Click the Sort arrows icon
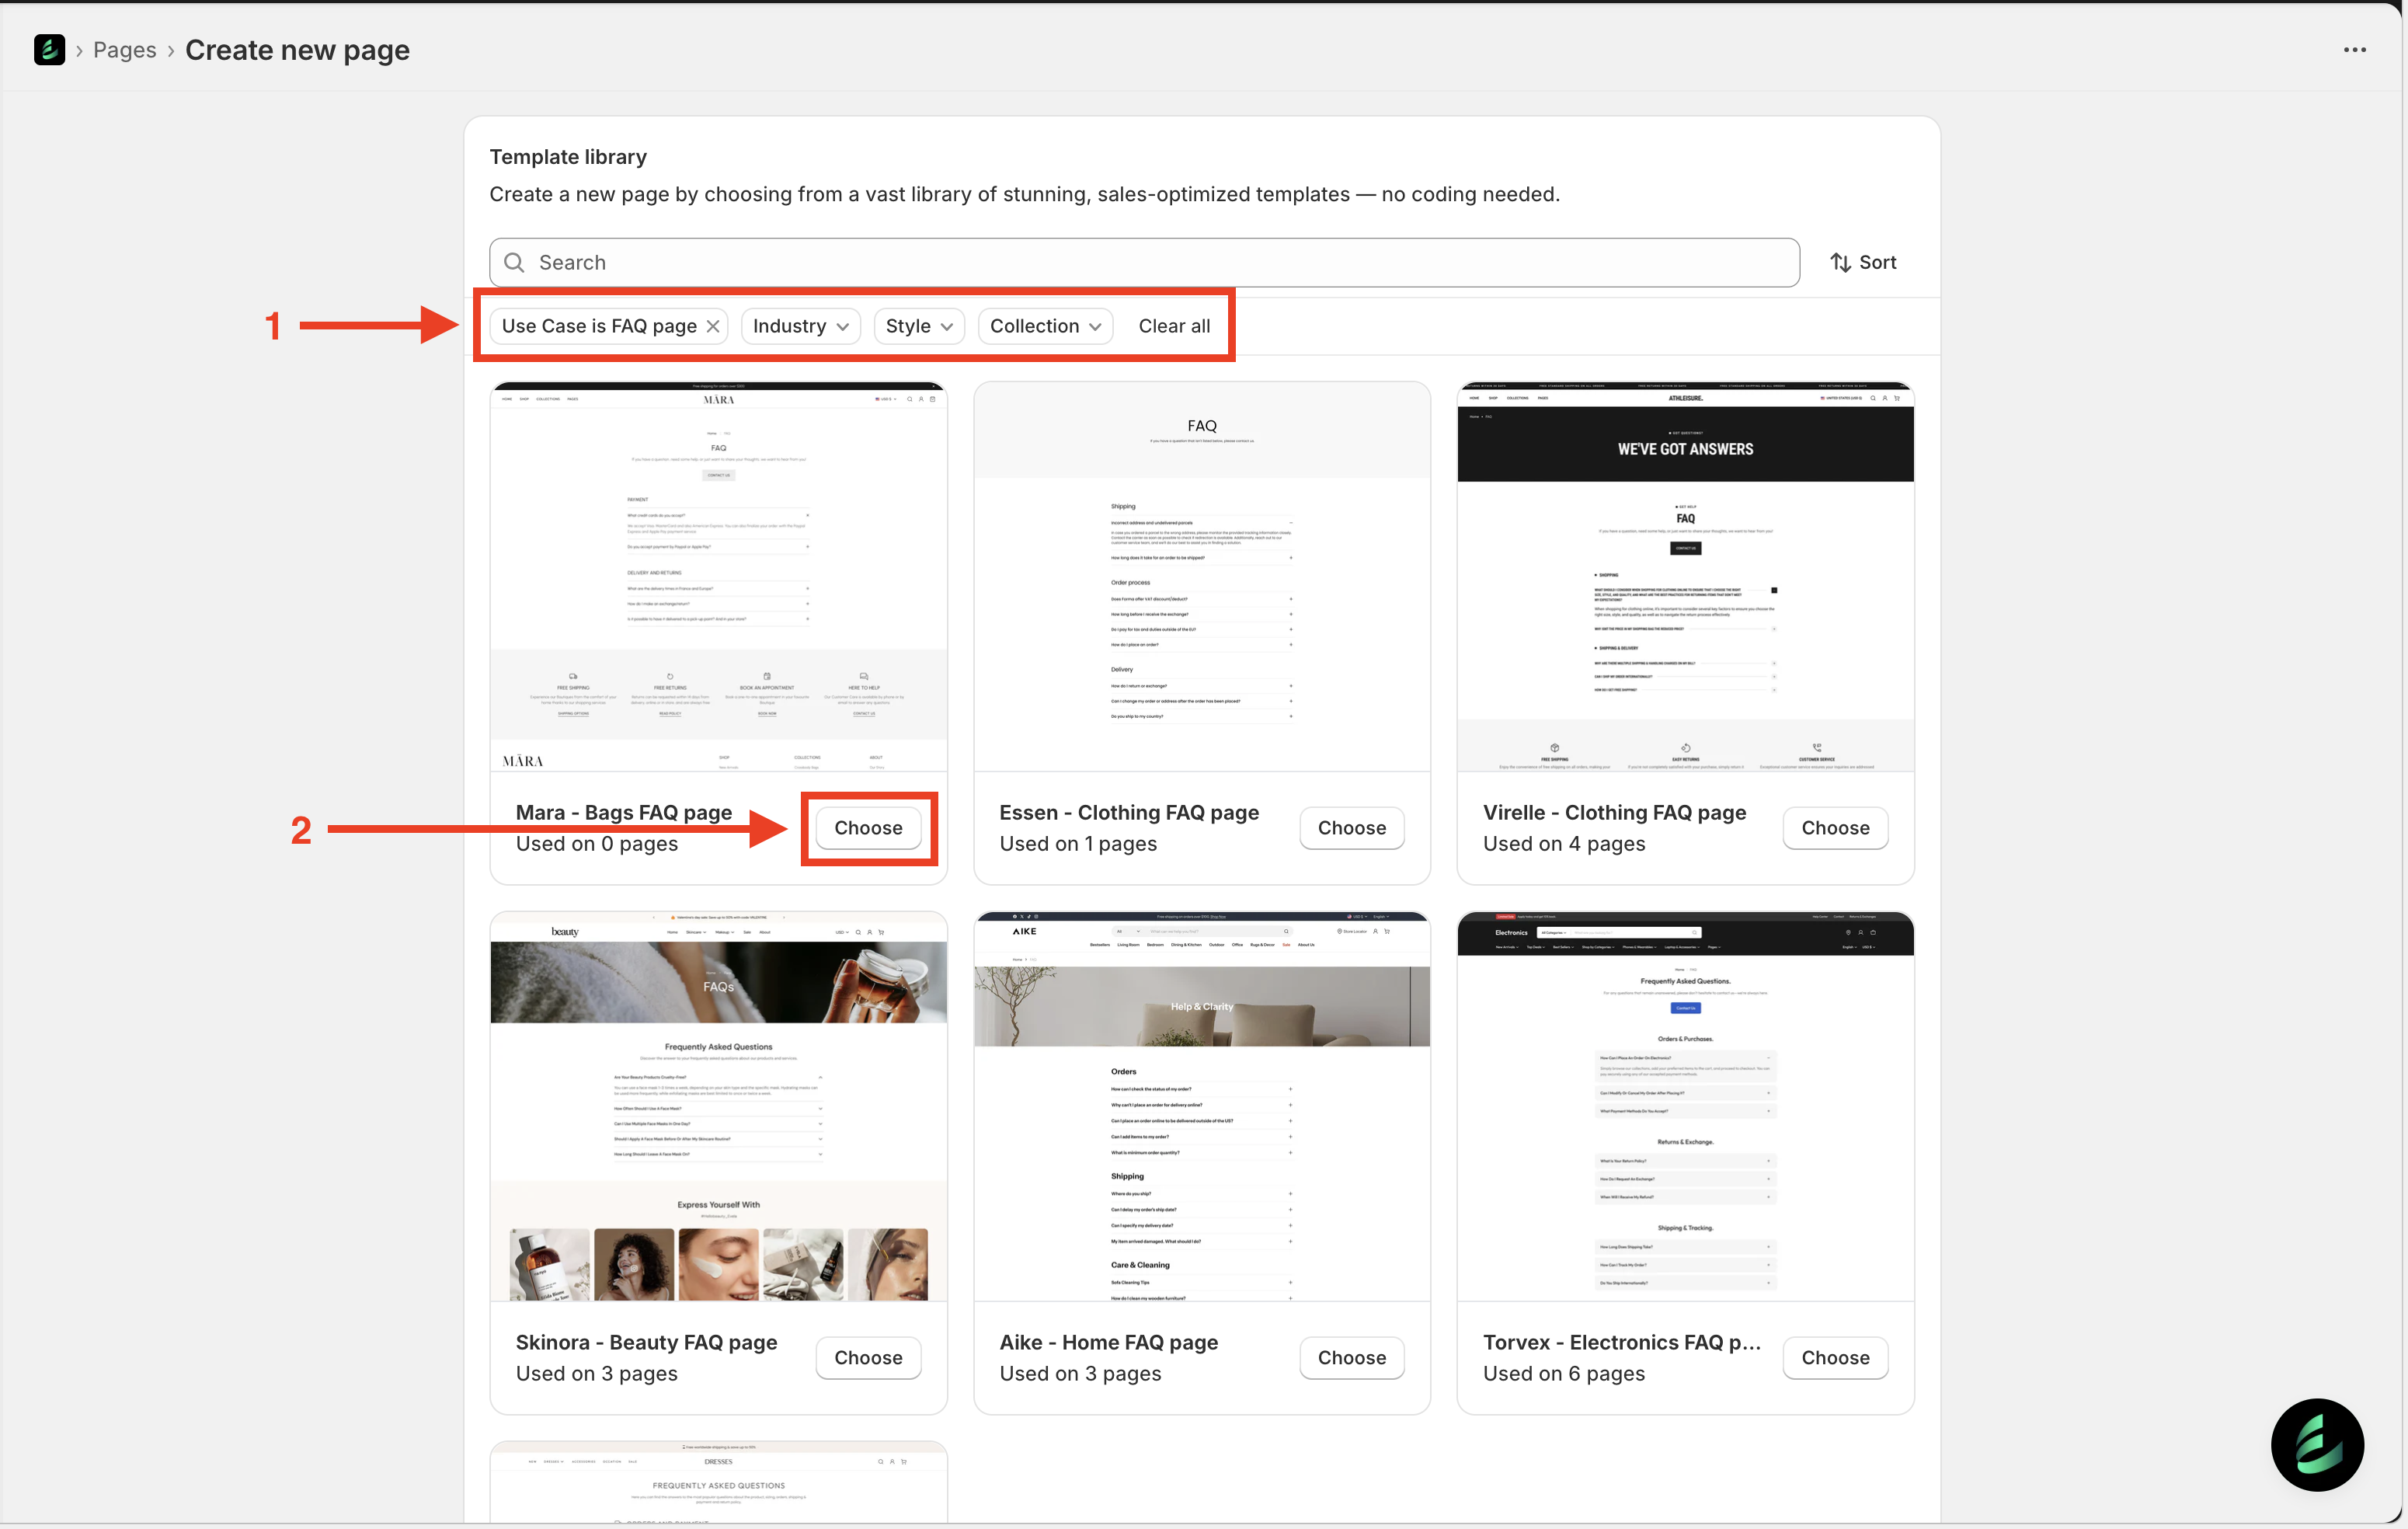This screenshot has width=2408, height=1529. pyautogui.click(x=1840, y=262)
